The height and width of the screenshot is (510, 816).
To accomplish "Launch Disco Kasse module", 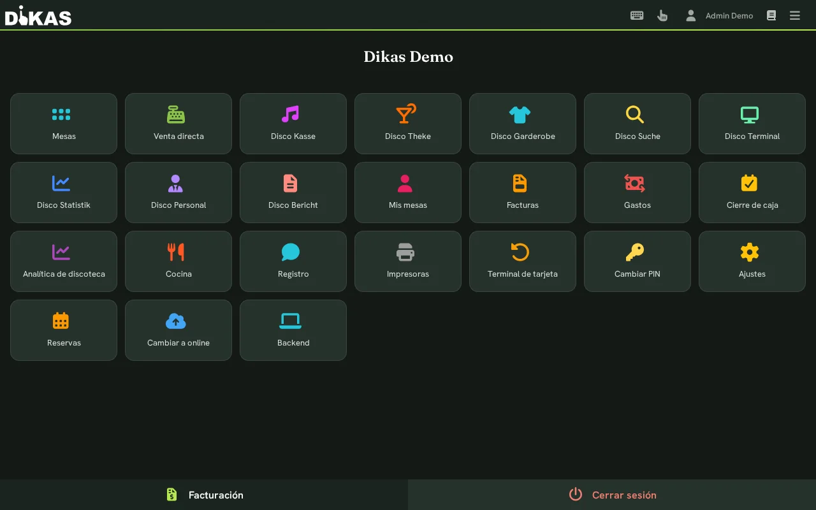I will (293, 124).
